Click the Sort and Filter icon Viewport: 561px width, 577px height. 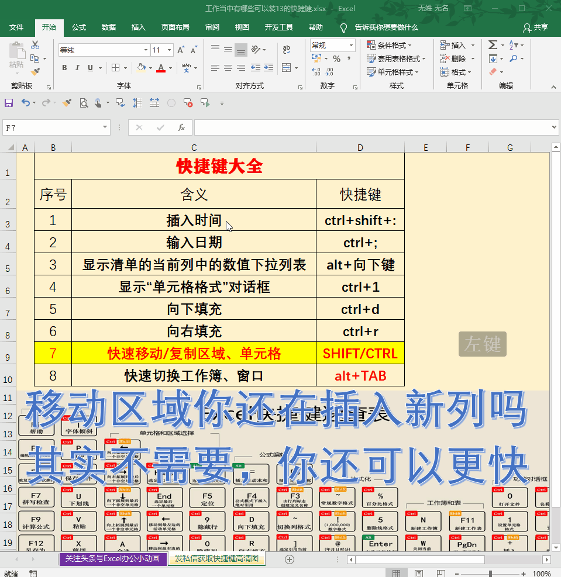(513, 45)
